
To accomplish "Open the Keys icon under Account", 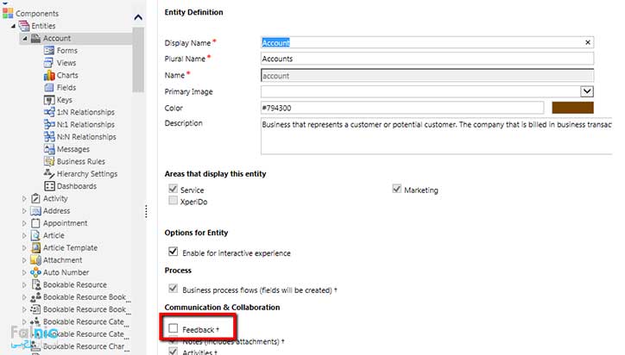I will (49, 100).
